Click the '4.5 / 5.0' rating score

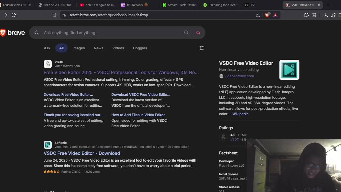(238, 135)
